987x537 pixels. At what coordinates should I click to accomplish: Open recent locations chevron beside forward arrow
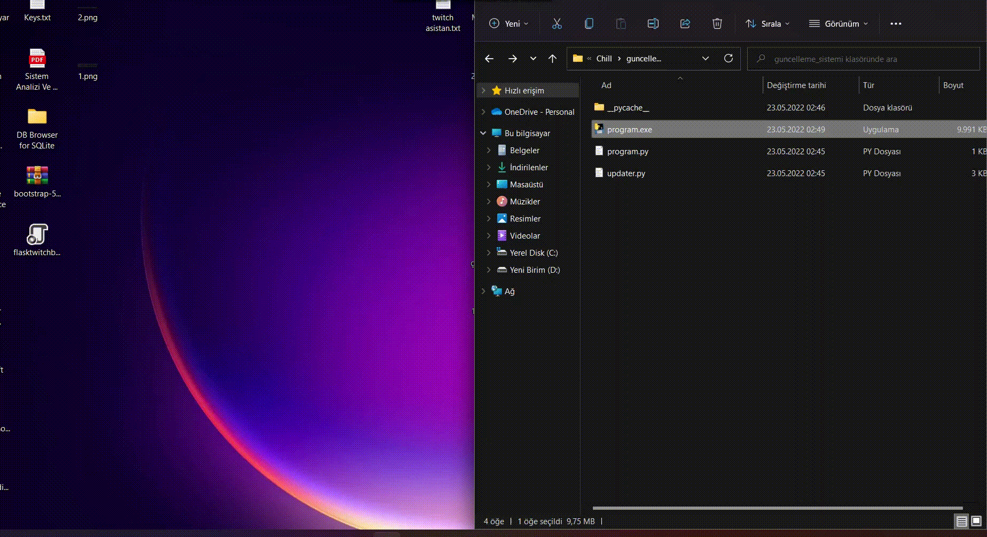tap(533, 59)
